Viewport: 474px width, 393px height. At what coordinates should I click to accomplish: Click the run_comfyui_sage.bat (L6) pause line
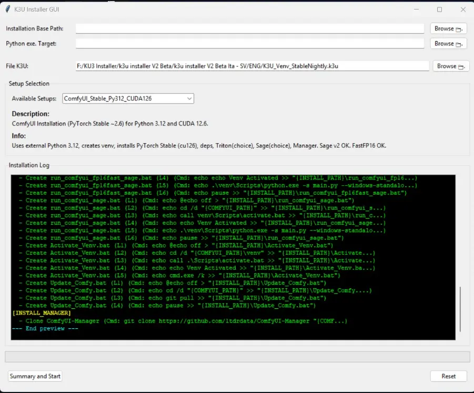point(181,238)
